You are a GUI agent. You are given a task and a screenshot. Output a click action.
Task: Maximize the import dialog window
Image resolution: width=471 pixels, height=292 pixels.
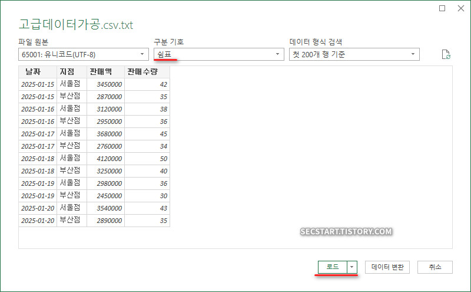442,8
